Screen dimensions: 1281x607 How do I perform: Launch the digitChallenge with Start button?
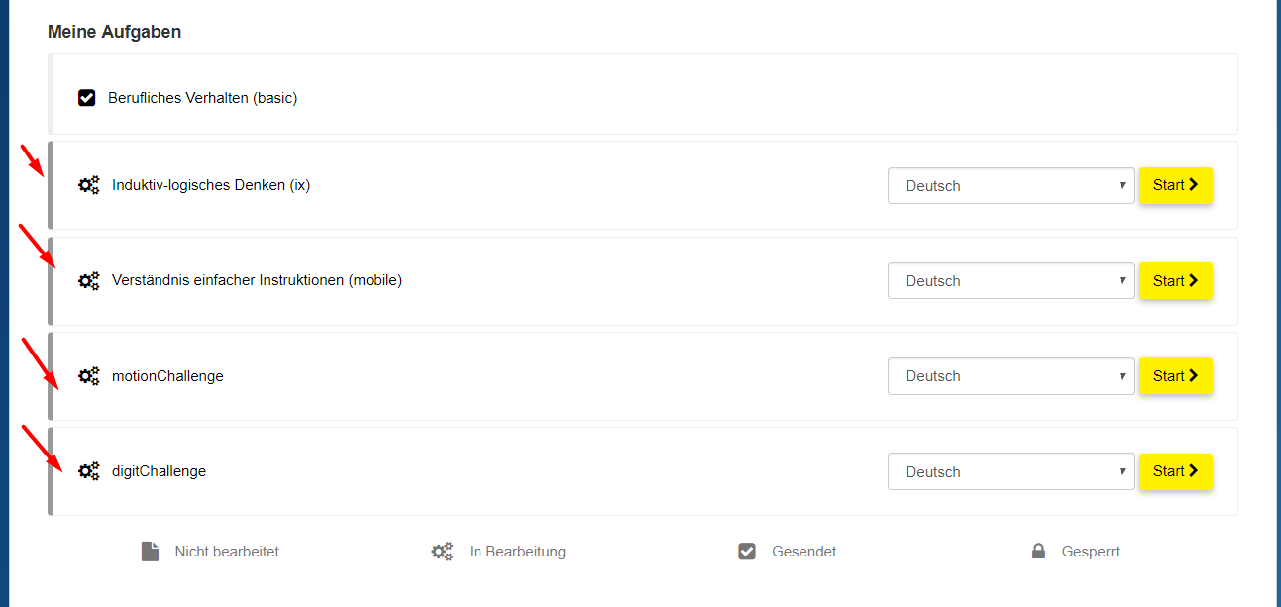click(1175, 471)
